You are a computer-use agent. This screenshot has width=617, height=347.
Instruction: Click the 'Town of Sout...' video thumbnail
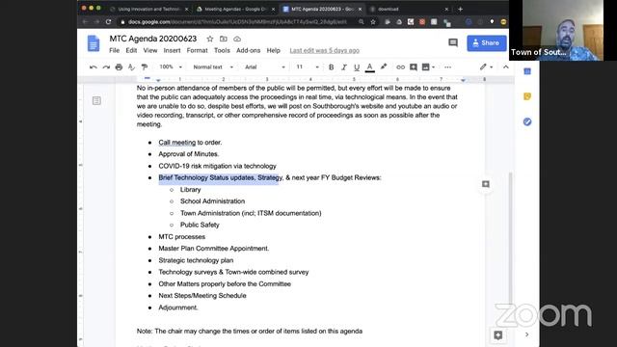coord(563,30)
